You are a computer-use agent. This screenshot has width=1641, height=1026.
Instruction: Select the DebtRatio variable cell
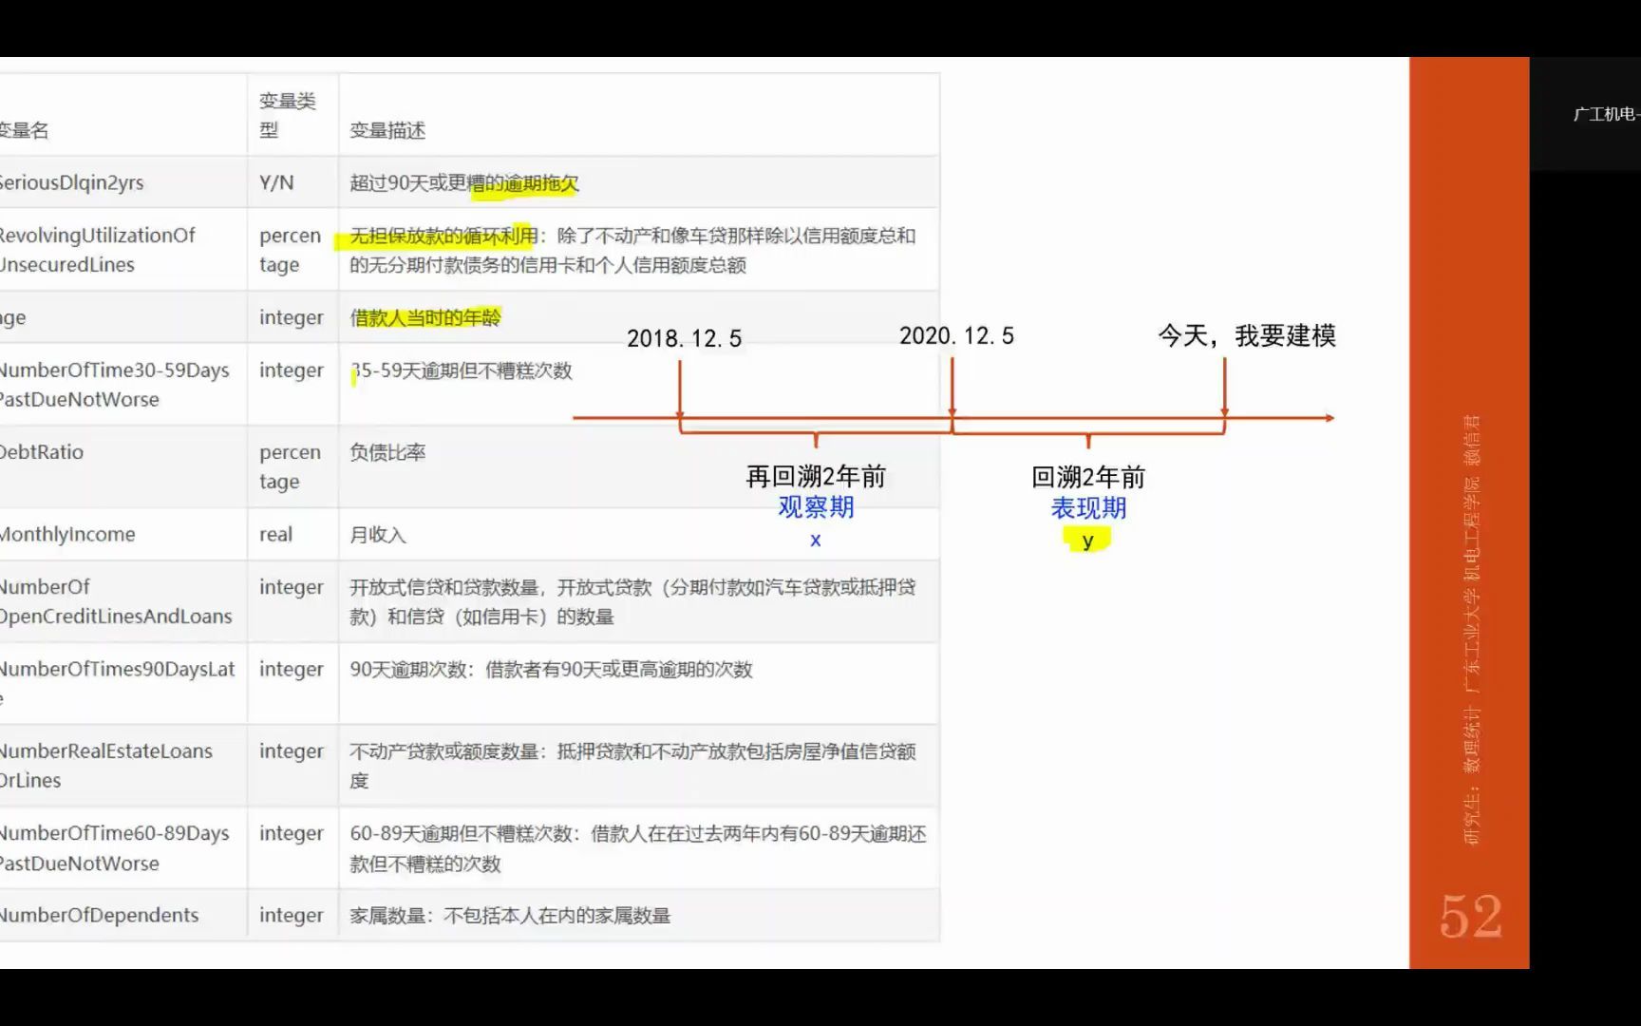(x=42, y=452)
